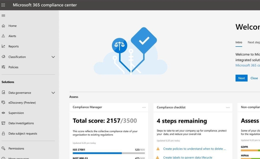
Task: Click the Data subject requests padlock icon
Action: pyautogui.click(x=3, y=133)
